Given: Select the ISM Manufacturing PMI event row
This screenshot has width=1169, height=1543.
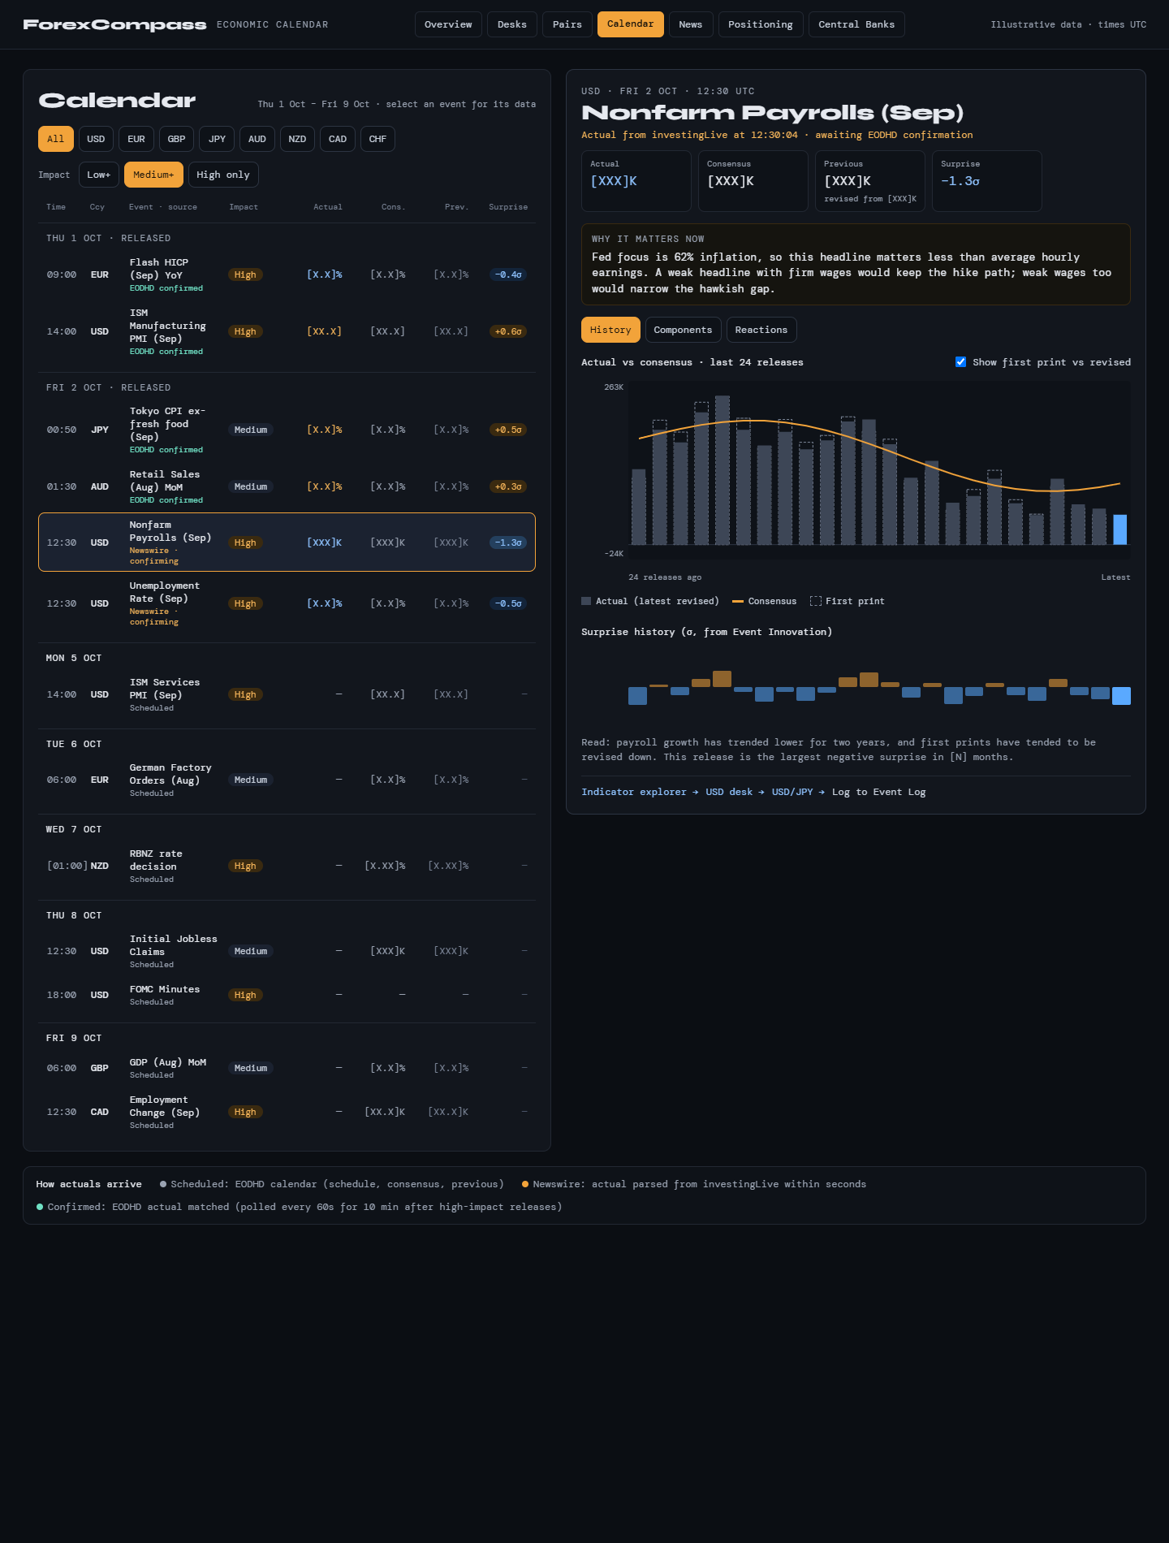Looking at the screenshot, I should tap(287, 331).
